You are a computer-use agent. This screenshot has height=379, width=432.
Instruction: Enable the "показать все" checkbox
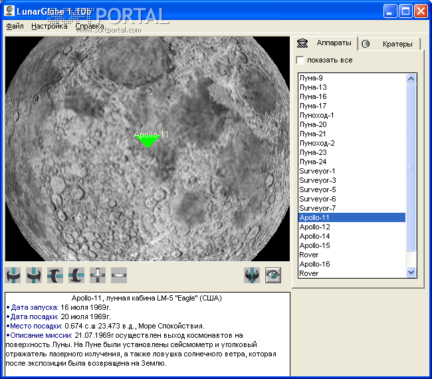pyautogui.click(x=300, y=61)
